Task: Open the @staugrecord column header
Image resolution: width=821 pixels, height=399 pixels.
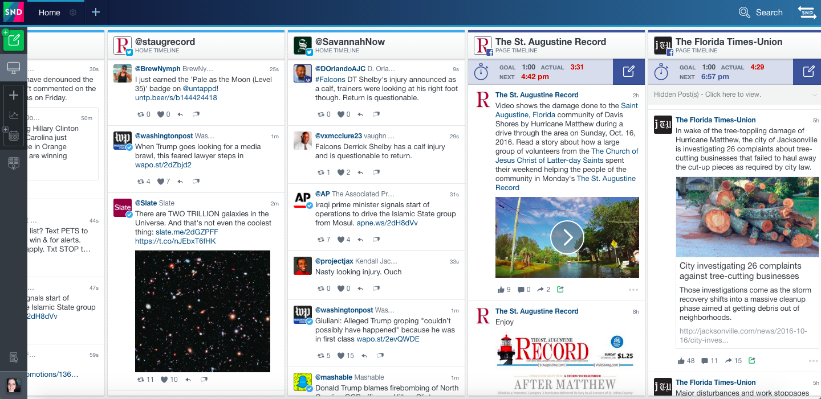Action: (x=165, y=42)
